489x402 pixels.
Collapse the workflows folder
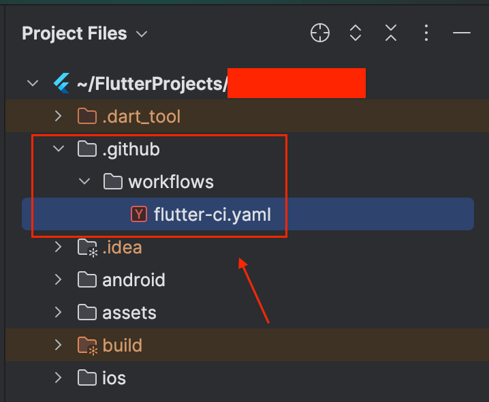(x=84, y=181)
